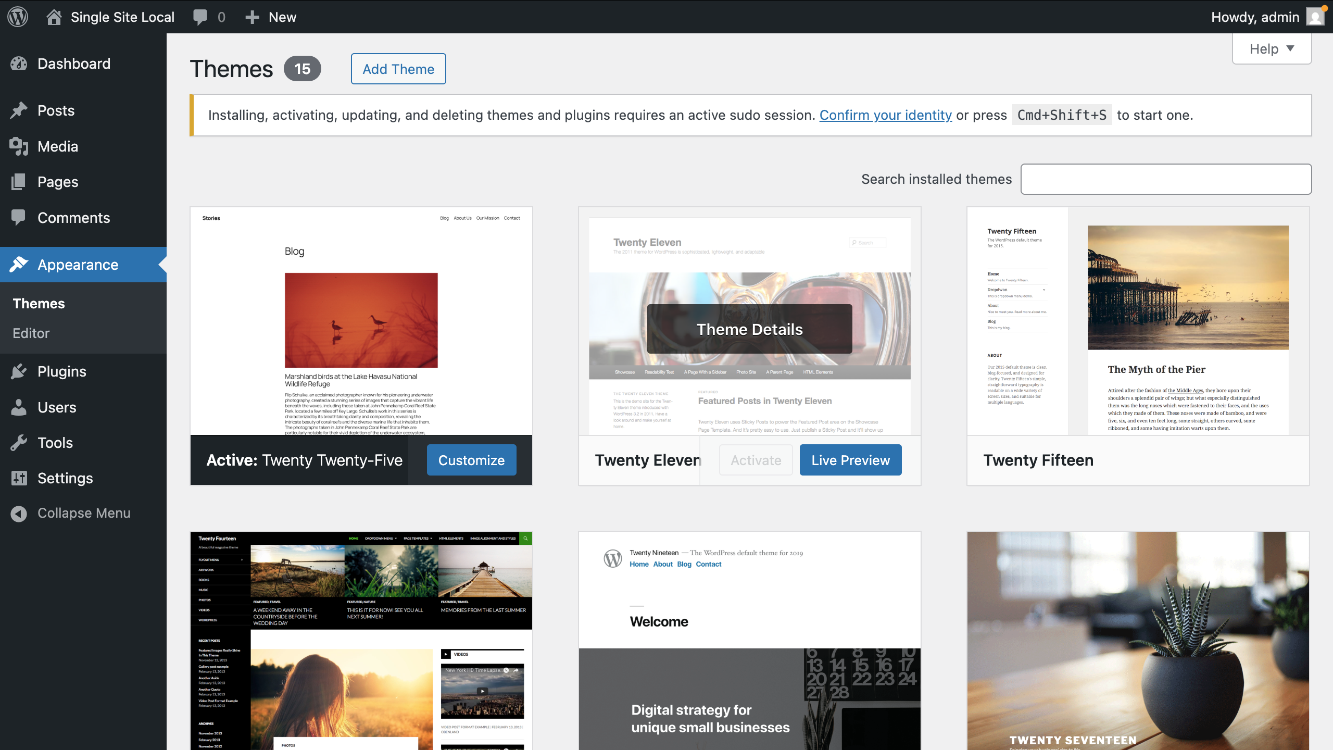
Task: Activate the Twenty Eleven theme
Action: coord(756,460)
